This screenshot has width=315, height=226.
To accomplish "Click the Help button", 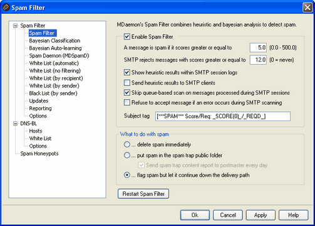I will click(x=294, y=215).
